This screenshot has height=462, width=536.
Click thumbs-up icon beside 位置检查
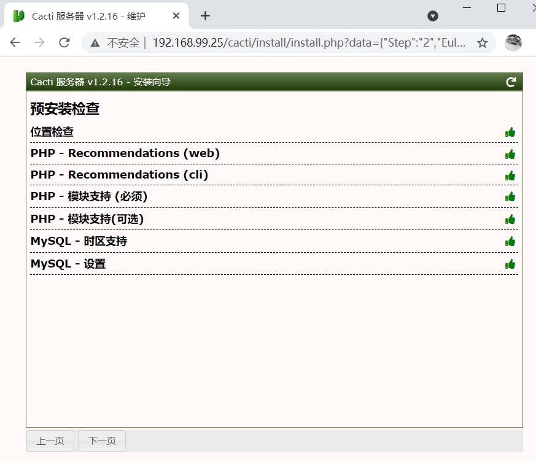point(510,132)
